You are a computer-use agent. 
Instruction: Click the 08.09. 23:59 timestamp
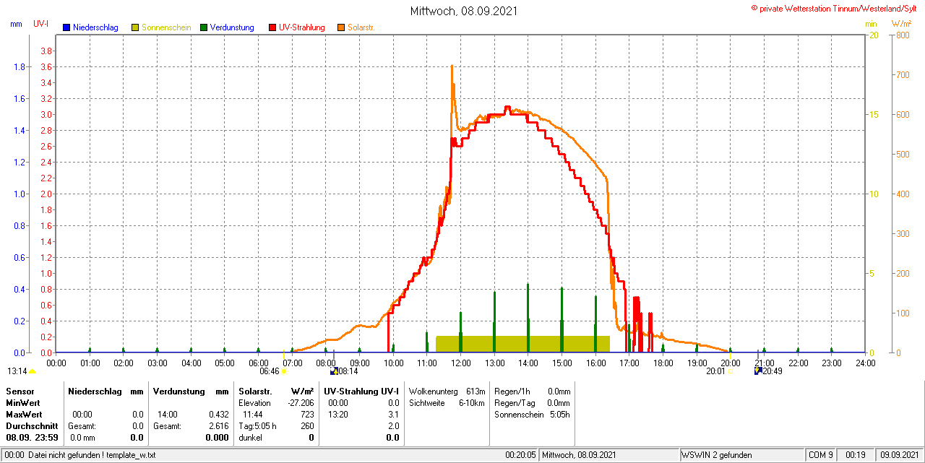click(x=32, y=438)
